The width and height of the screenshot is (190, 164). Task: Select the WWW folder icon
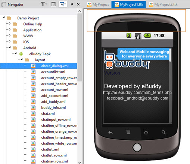(x=15, y=36)
